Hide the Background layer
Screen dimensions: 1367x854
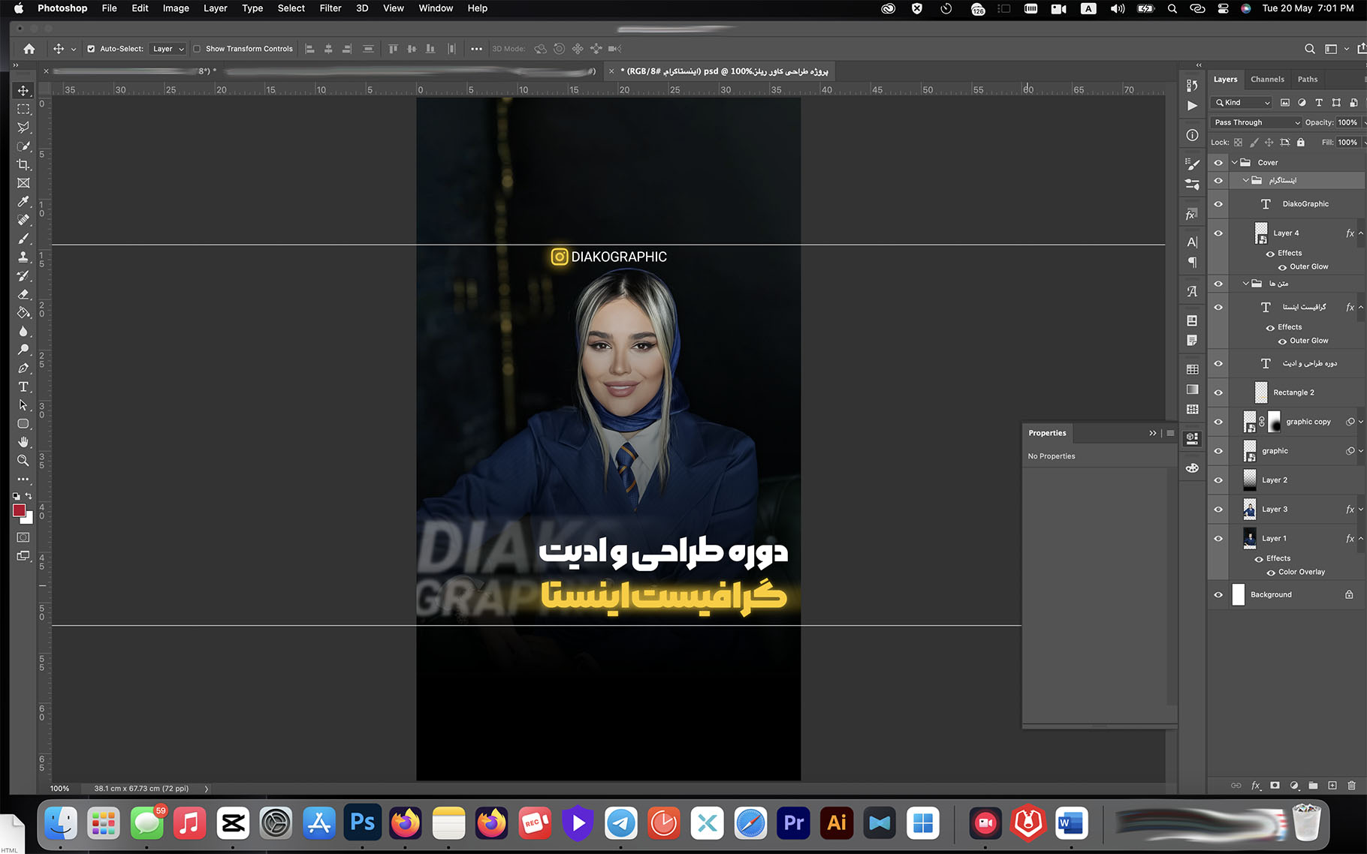(x=1218, y=595)
